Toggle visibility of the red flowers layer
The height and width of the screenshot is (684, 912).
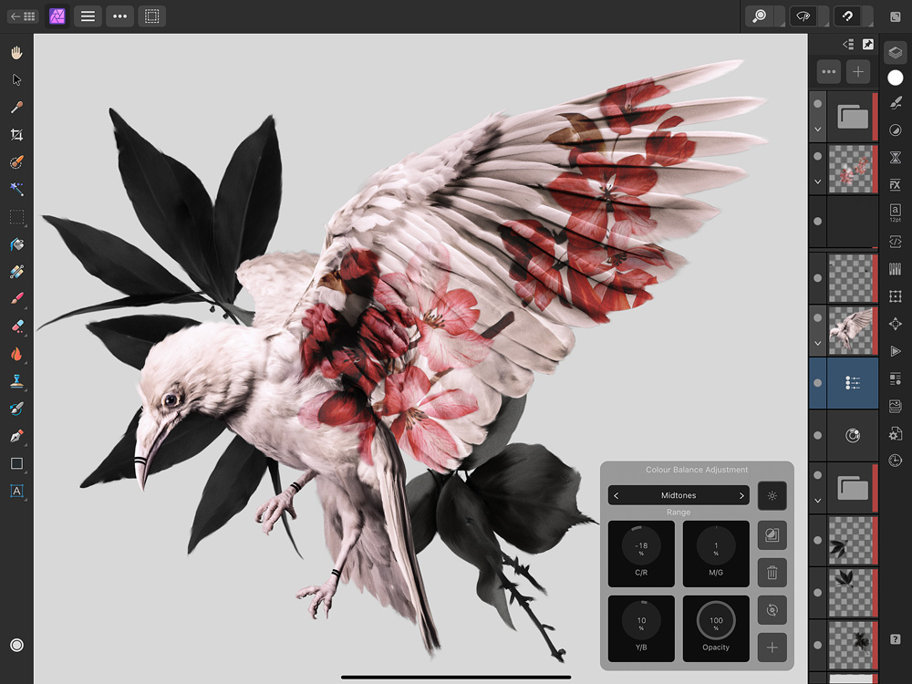tap(817, 157)
